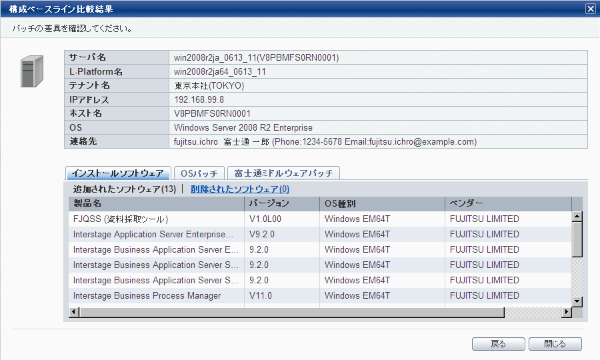
Task: Click the vertical scrollbar up arrow
Action: [x=577, y=217]
